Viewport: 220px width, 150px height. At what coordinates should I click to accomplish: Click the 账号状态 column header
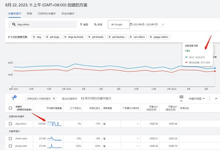pyautogui.click(x=184, y=108)
